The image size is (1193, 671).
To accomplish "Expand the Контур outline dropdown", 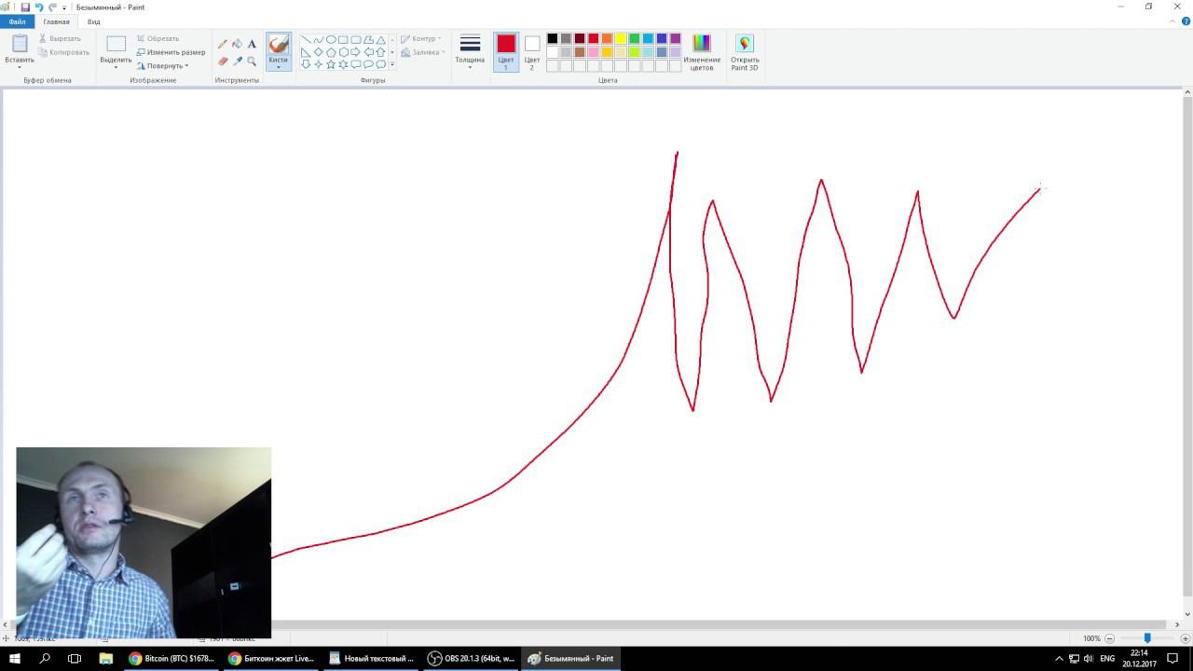I will click(421, 39).
